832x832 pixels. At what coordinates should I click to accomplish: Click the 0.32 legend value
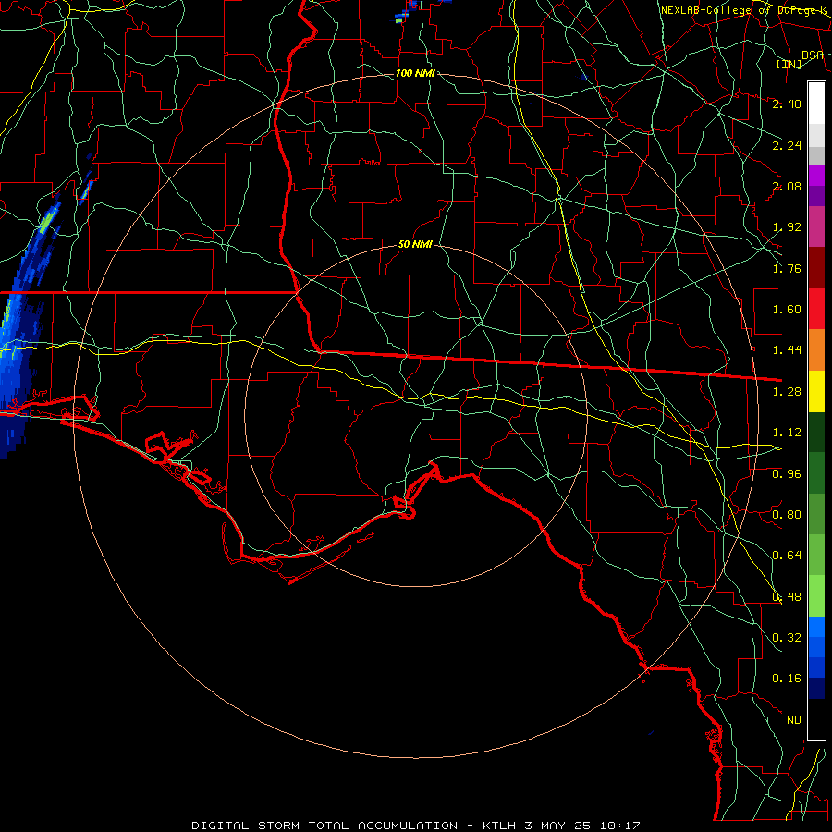(787, 638)
